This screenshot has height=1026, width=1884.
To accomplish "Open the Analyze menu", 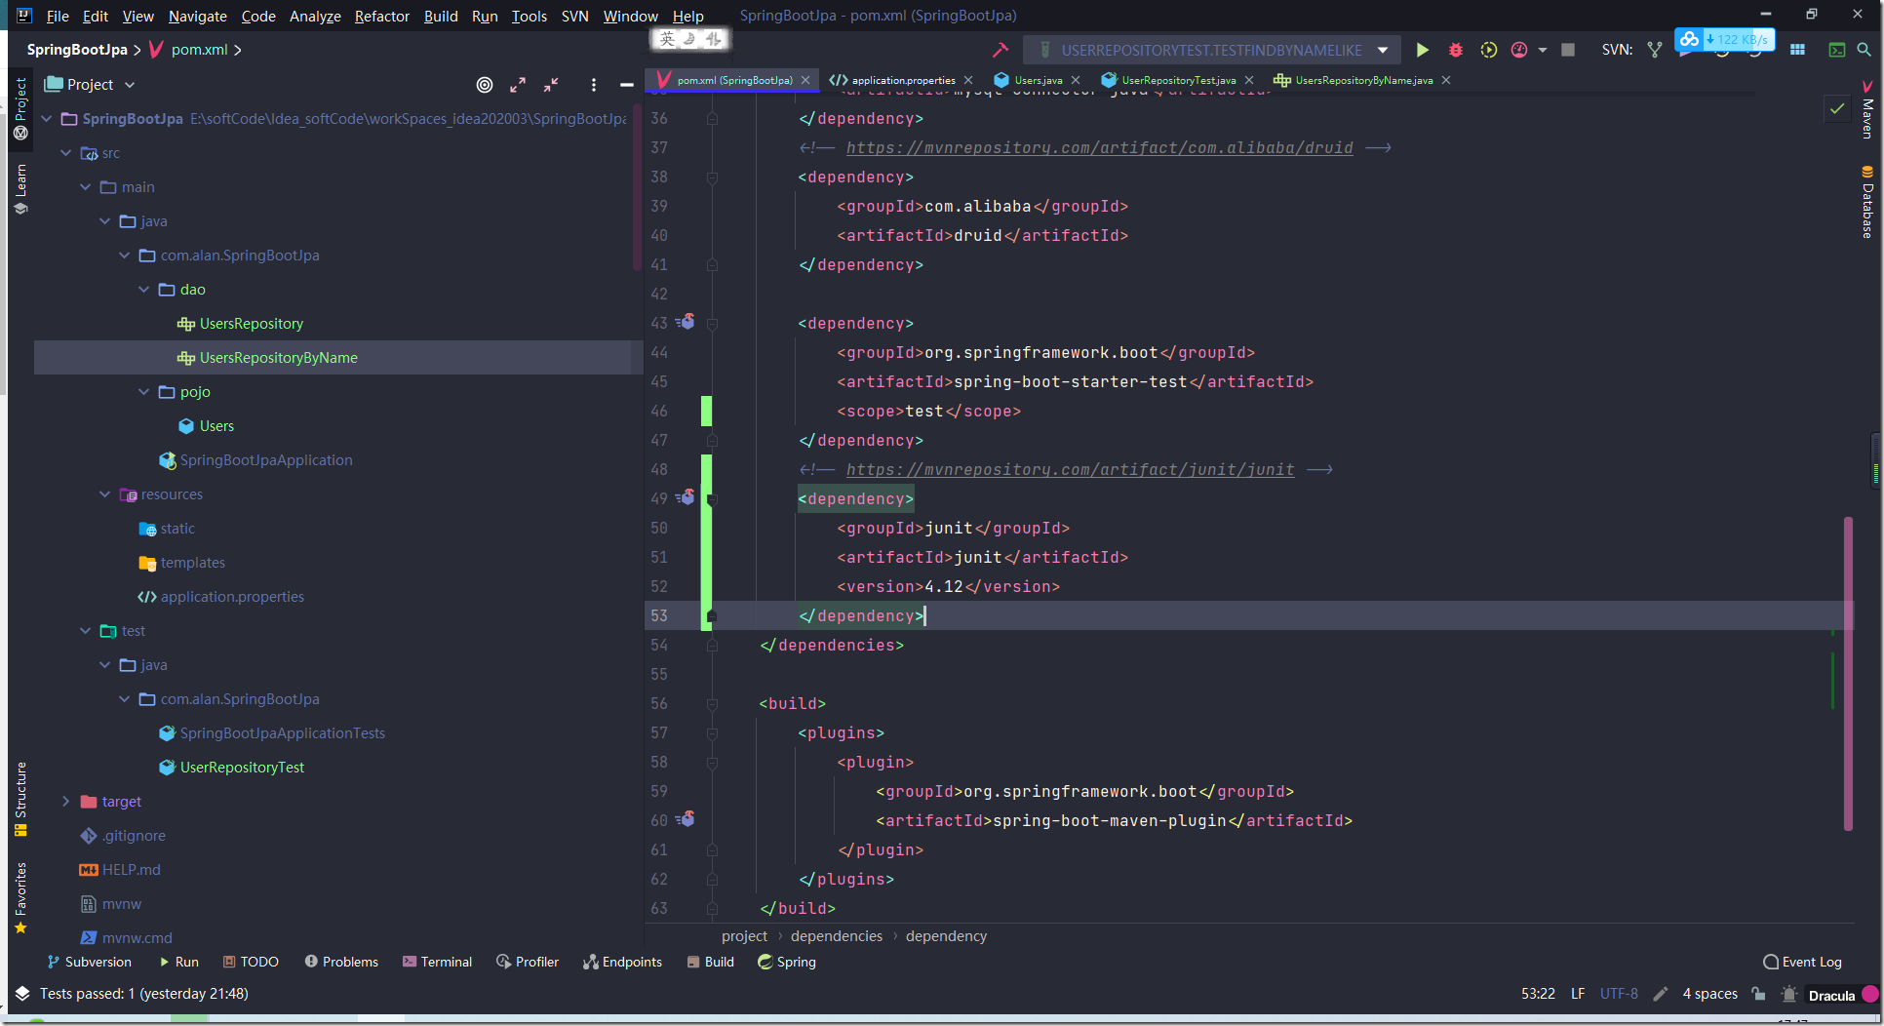I will (315, 16).
